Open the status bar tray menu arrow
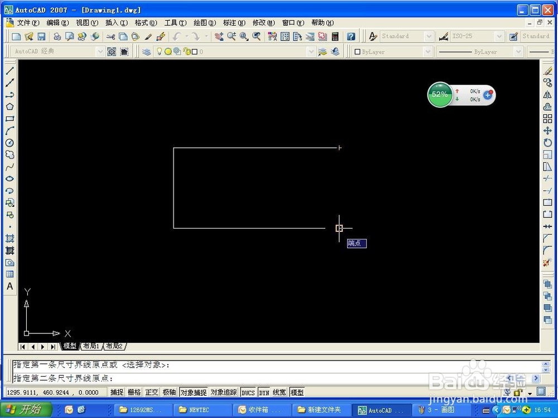558x418 pixels. pyautogui.click(x=530, y=393)
